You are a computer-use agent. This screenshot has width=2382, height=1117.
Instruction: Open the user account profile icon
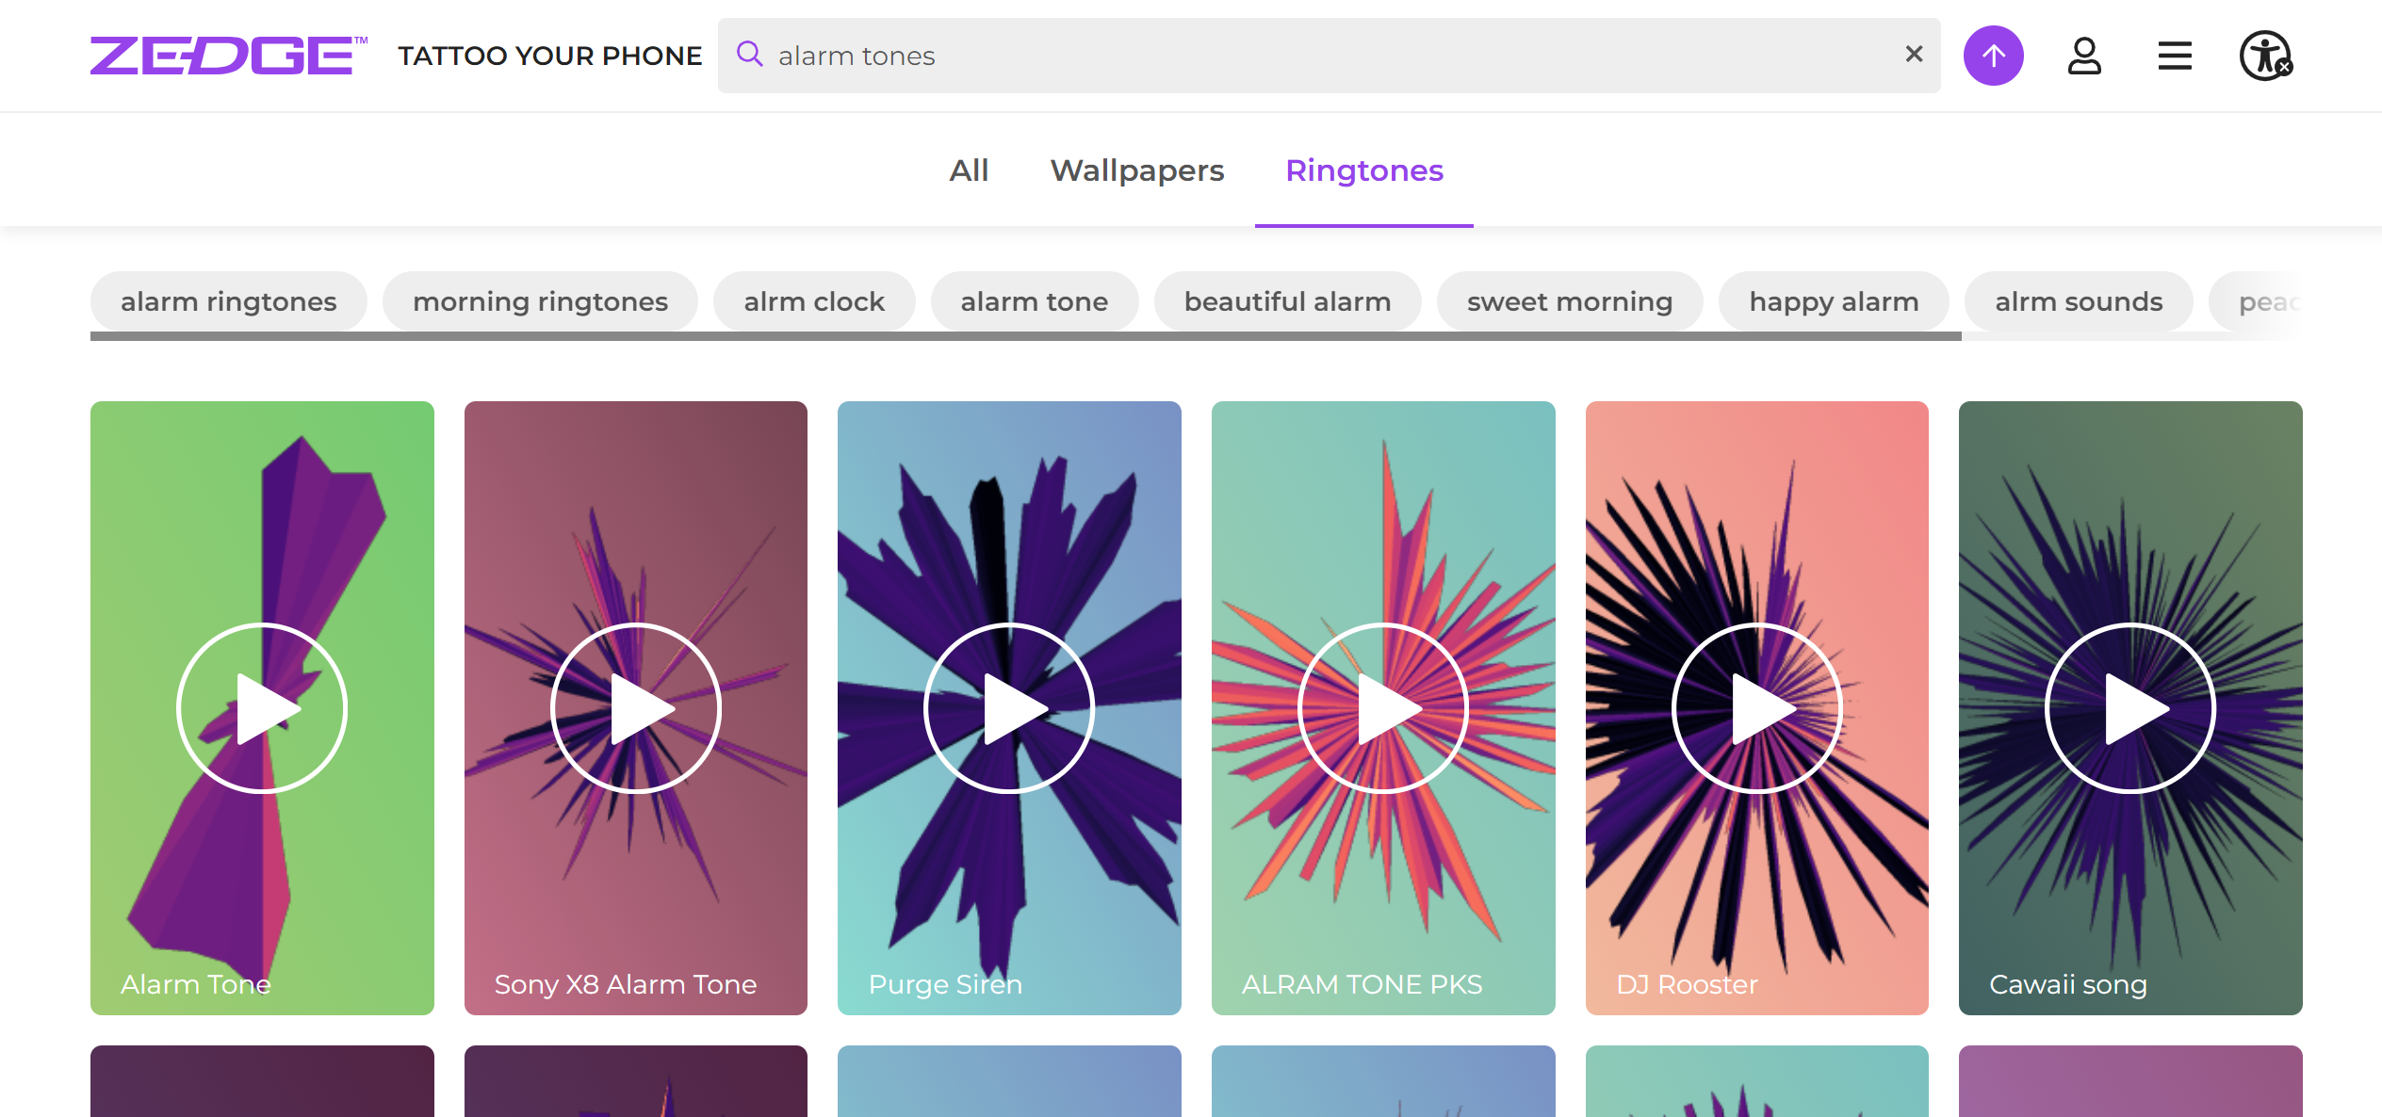coord(2084,56)
